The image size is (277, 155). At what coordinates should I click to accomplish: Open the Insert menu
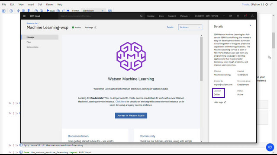[31, 4]
